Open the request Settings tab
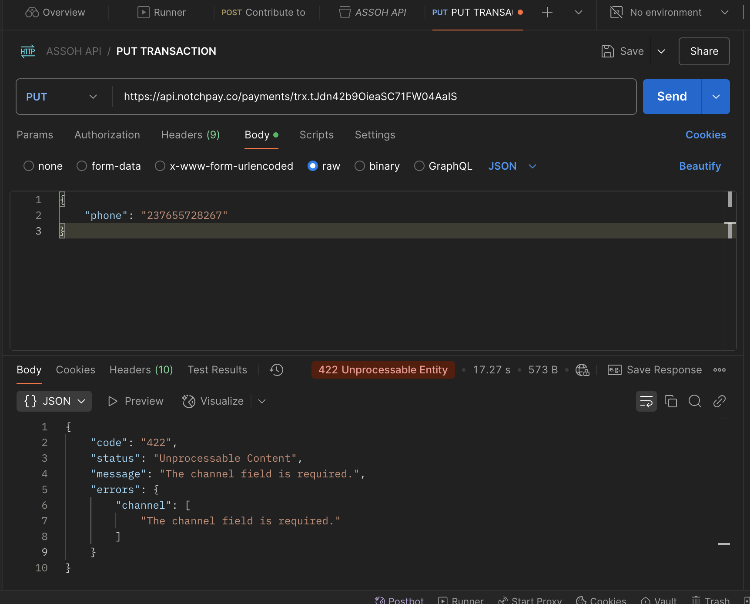Image resolution: width=750 pixels, height=604 pixels. pos(375,135)
